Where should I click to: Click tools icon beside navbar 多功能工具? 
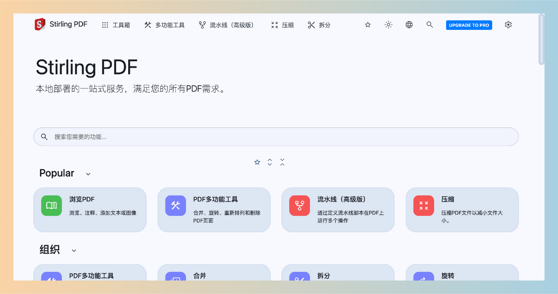148,25
